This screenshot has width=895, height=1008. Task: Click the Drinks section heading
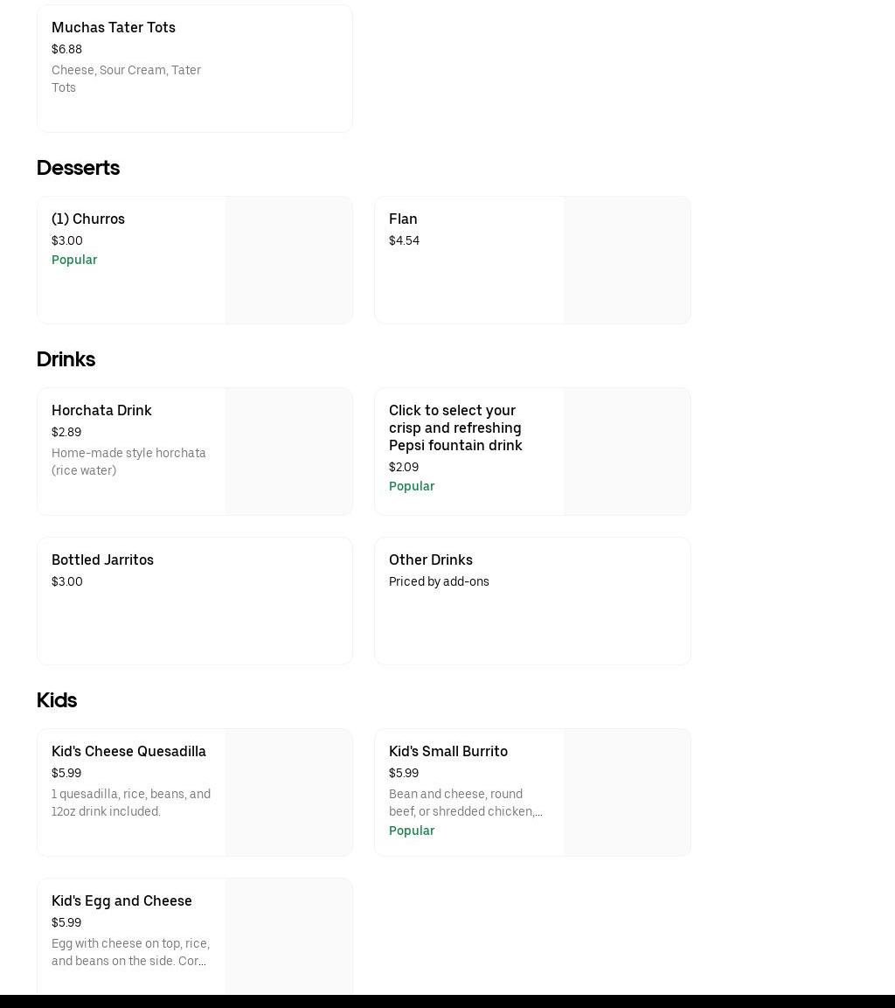[x=66, y=359]
